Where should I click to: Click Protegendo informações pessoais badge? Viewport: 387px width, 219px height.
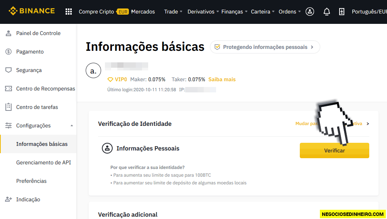(x=265, y=47)
